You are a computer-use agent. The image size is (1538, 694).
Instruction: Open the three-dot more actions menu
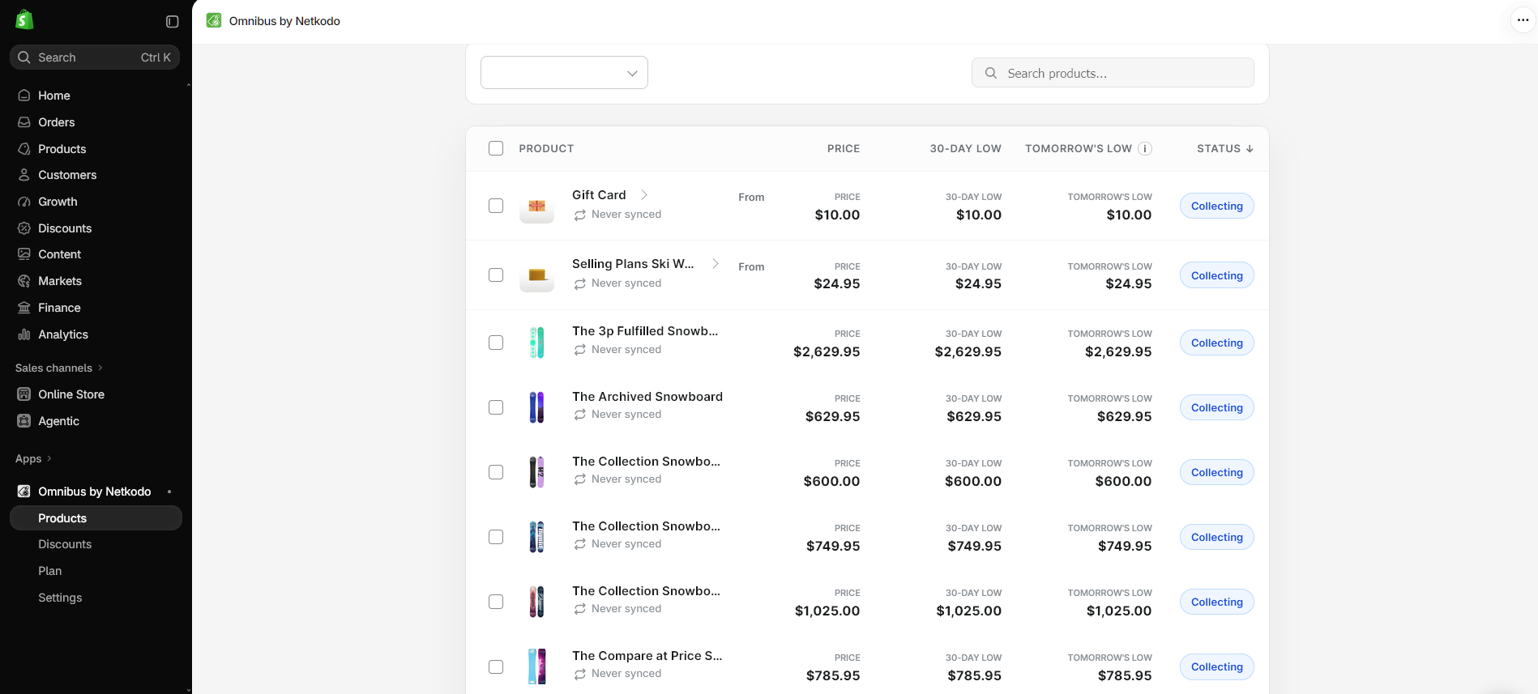click(x=1523, y=20)
